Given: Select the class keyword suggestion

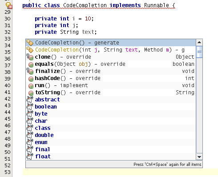Looking at the screenshot, I should [x=111, y=128].
